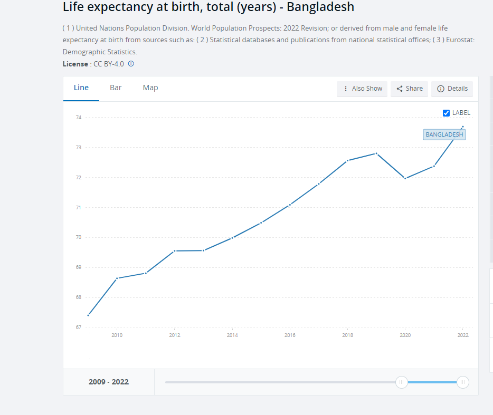
Task: Click the 2009 - 2022 range text
Action: coord(109,382)
